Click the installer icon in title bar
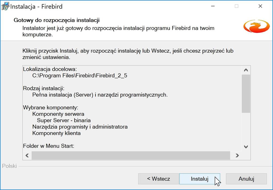The width and height of the screenshot is (273, 190). pos(5,6)
